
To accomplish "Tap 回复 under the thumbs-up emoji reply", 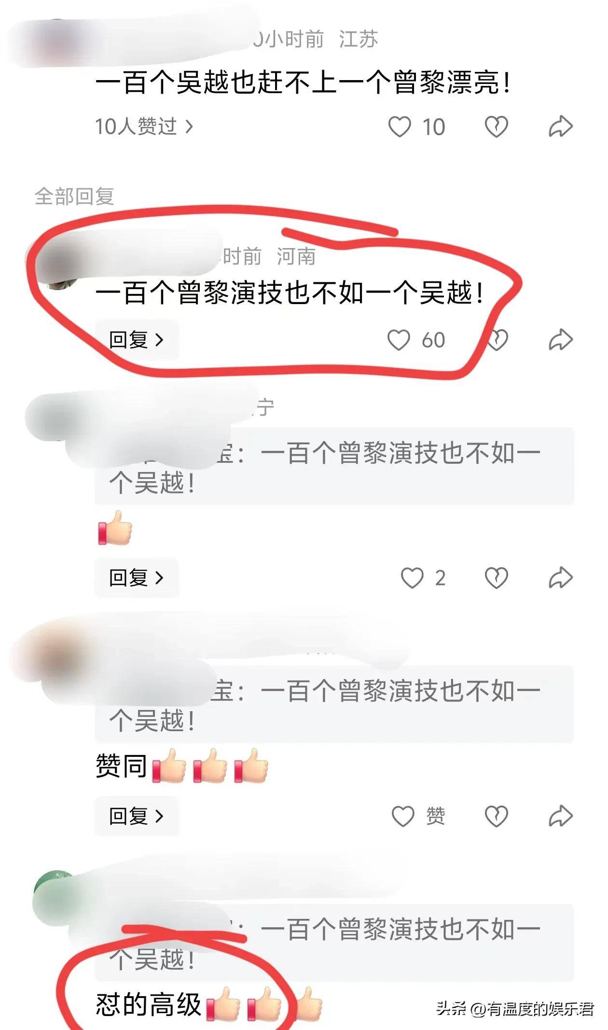I will (x=137, y=578).
